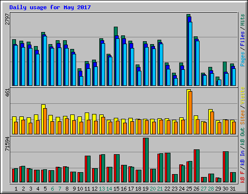Click the green day 27 label
This screenshot has height=194, width=248.
pos(203,189)
